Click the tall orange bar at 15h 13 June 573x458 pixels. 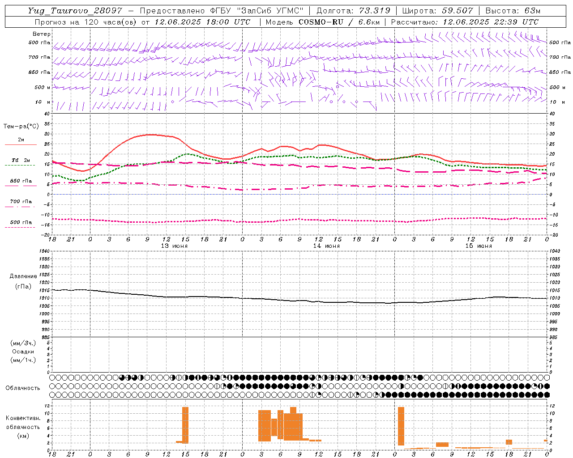click(185, 425)
